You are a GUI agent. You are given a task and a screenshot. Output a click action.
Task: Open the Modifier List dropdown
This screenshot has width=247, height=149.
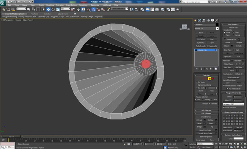(206, 28)
